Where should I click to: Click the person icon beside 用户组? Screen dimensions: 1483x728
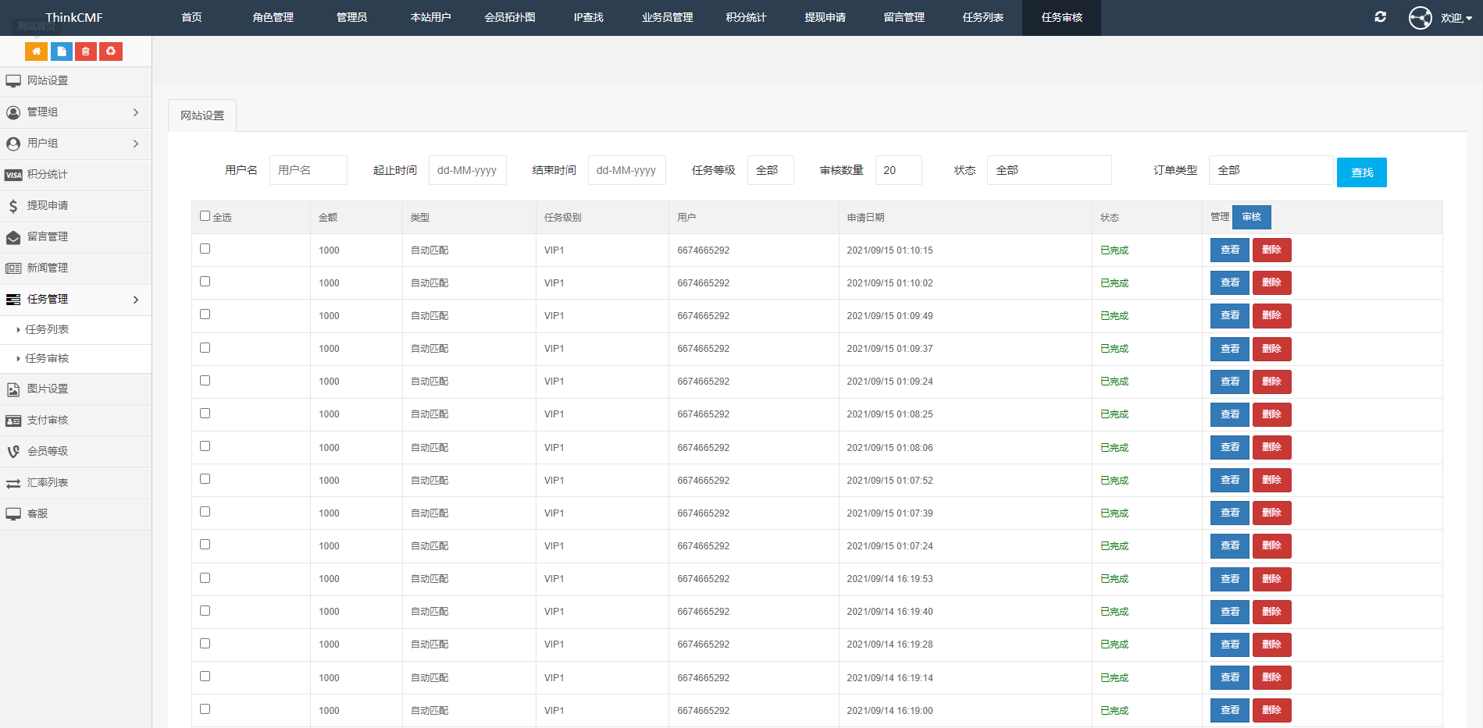coord(13,144)
